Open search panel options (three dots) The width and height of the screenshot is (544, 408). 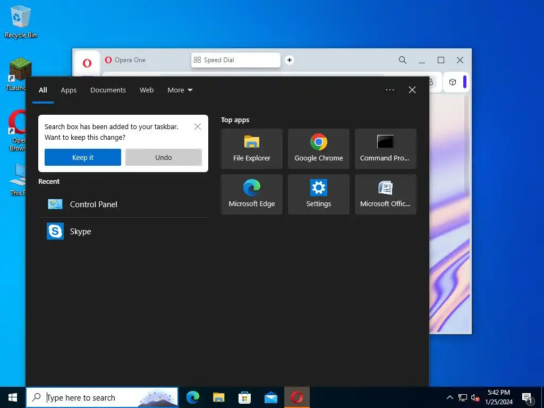(x=390, y=90)
